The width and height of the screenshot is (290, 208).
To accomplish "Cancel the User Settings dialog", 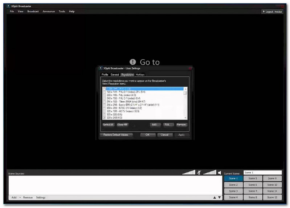I will (165, 135).
